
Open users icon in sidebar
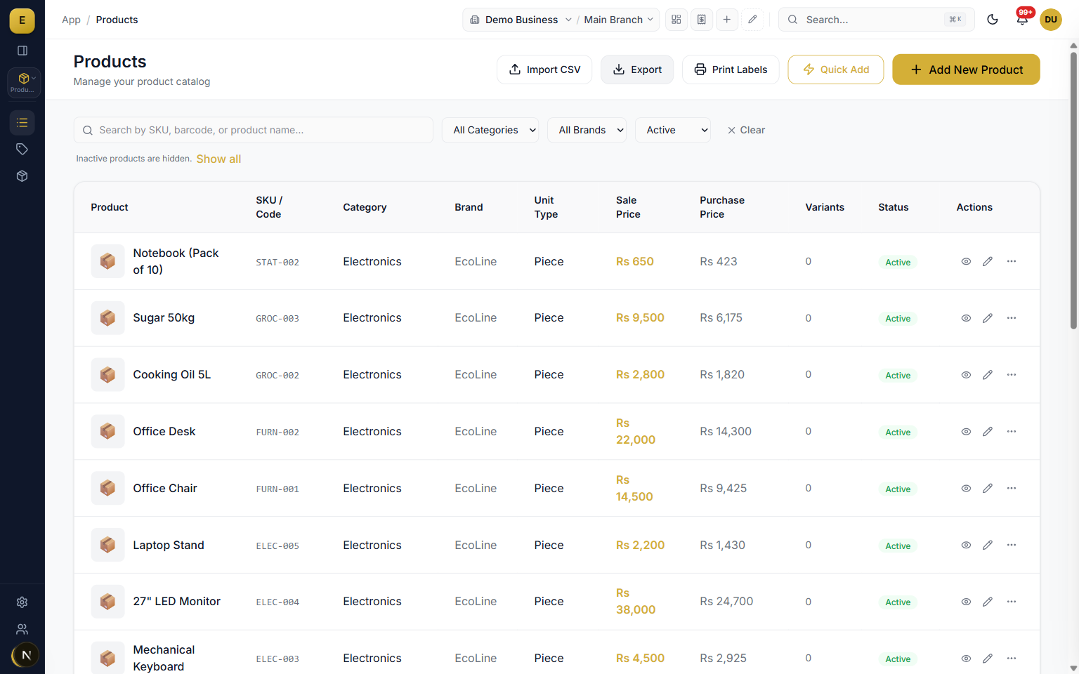click(22, 629)
